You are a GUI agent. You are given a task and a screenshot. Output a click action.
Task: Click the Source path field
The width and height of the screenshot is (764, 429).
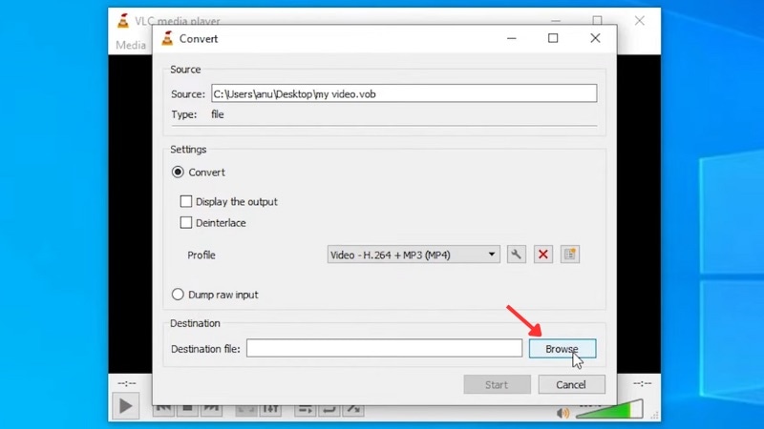tap(404, 93)
